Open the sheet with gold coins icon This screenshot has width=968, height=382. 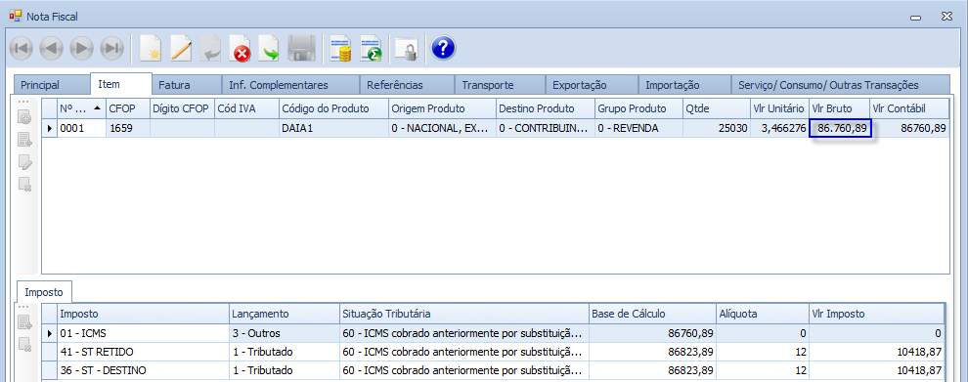(x=340, y=48)
